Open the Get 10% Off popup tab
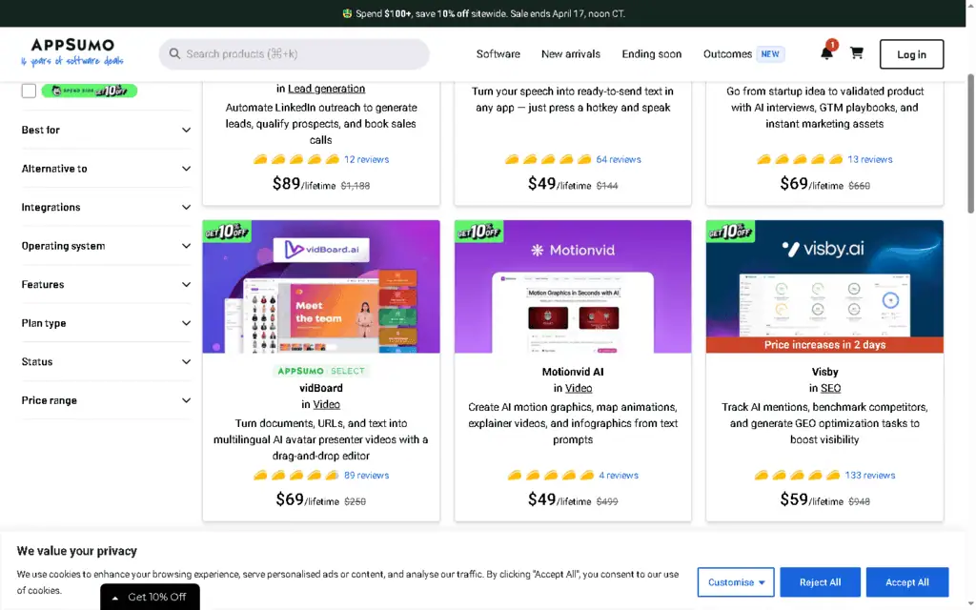 150,597
